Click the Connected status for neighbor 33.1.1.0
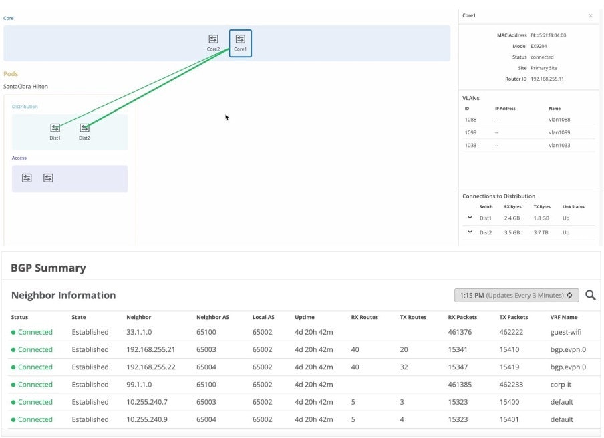The image size is (604, 438). (35, 332)
